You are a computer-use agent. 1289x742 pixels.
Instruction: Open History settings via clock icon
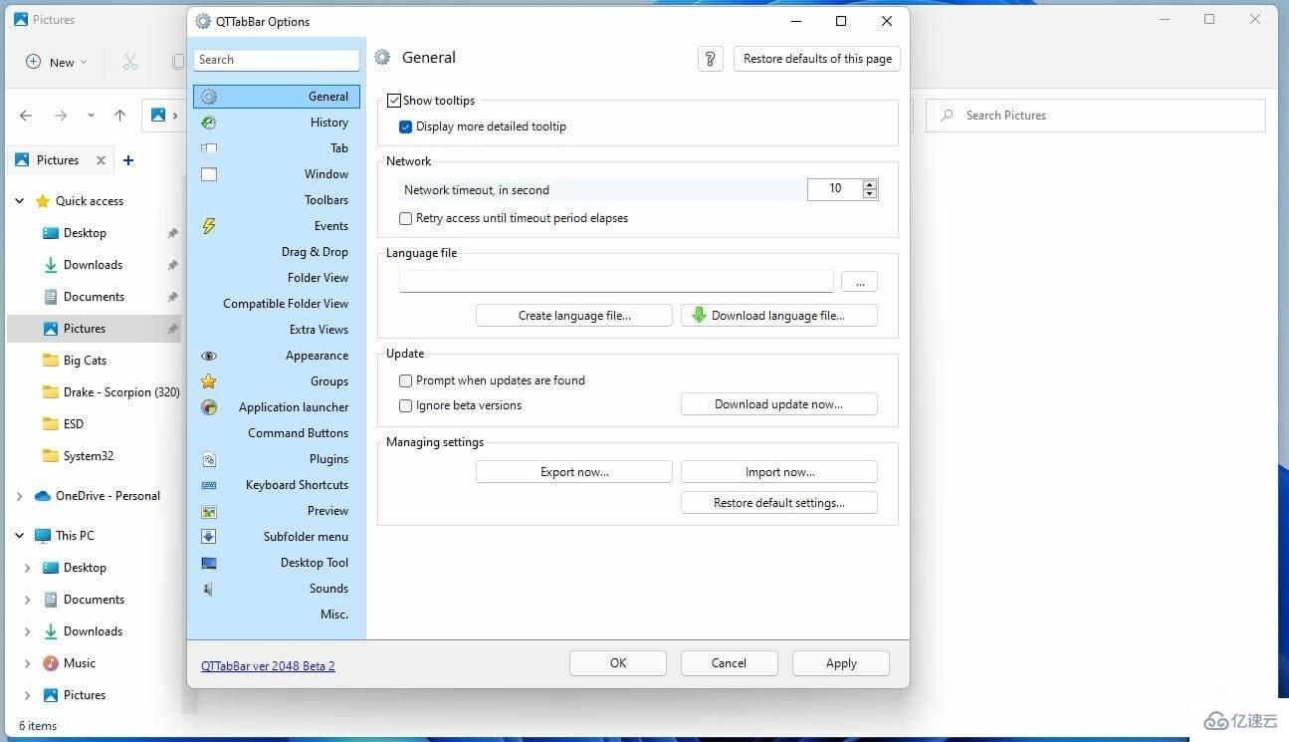209,123
